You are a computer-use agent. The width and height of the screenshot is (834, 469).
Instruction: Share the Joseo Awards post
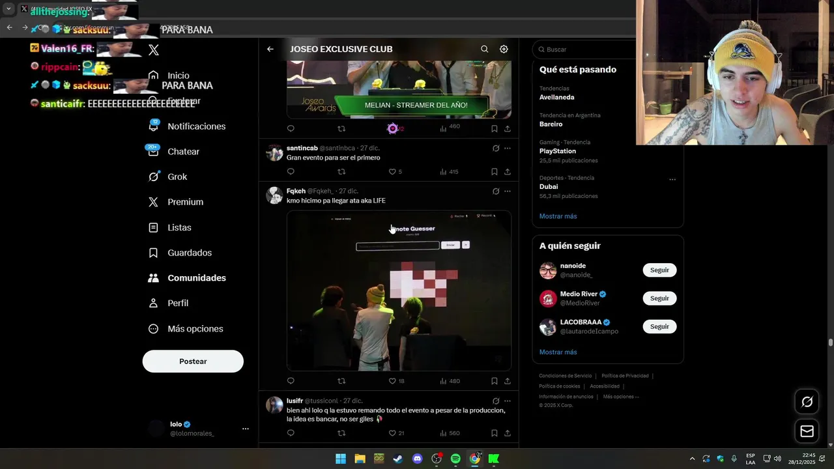pos(508,129)
